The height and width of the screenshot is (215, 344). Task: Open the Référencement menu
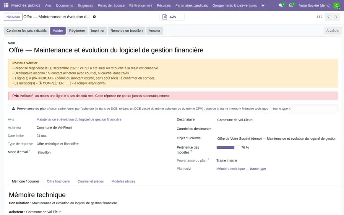tap(141, 5)
